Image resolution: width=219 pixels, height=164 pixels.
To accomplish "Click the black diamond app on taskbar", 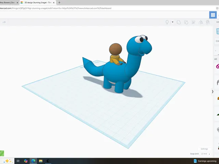I will [48, 161].
